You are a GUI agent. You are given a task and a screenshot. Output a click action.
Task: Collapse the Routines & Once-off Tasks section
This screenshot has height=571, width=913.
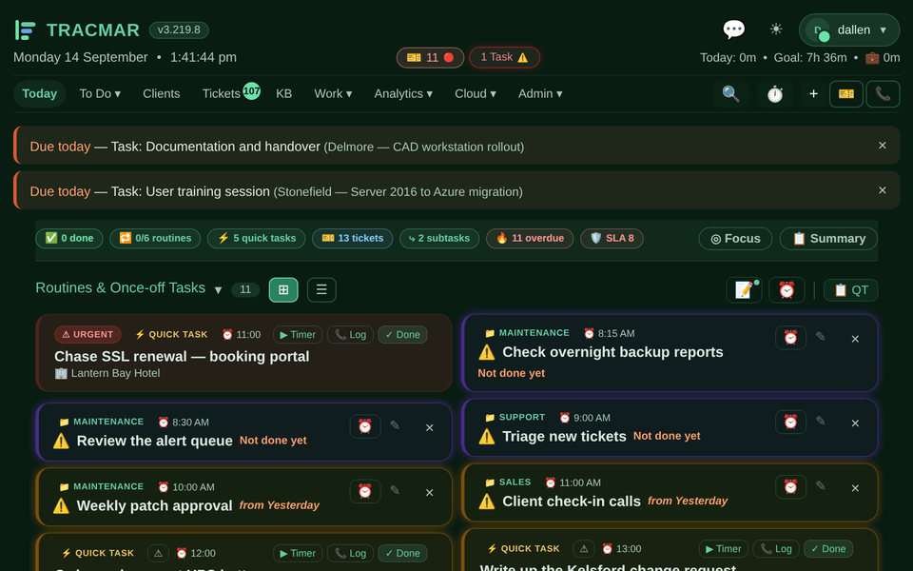218,289
